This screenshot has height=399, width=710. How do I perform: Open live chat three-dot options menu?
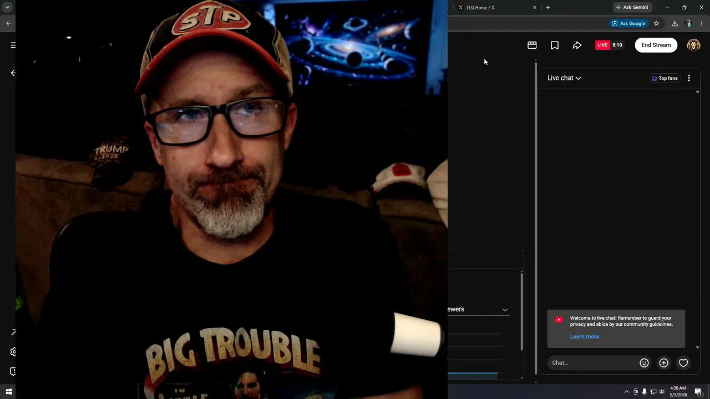689,78
